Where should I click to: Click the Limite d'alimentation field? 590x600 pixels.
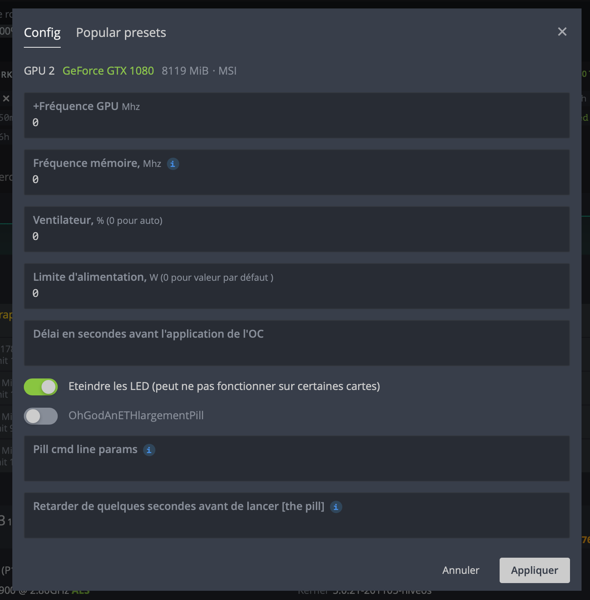point(296,293)
